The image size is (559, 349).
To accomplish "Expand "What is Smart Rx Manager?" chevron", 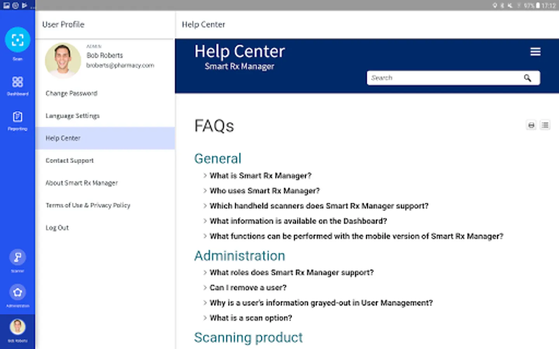I will tap(205, 176).
